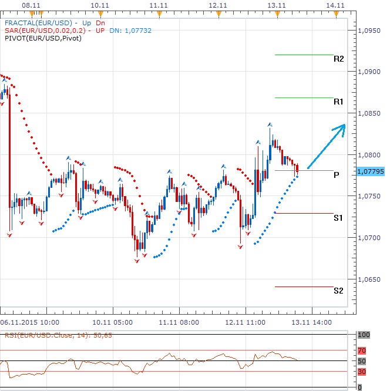
Task: Click the red S2 support line
Action: (304, 286)
